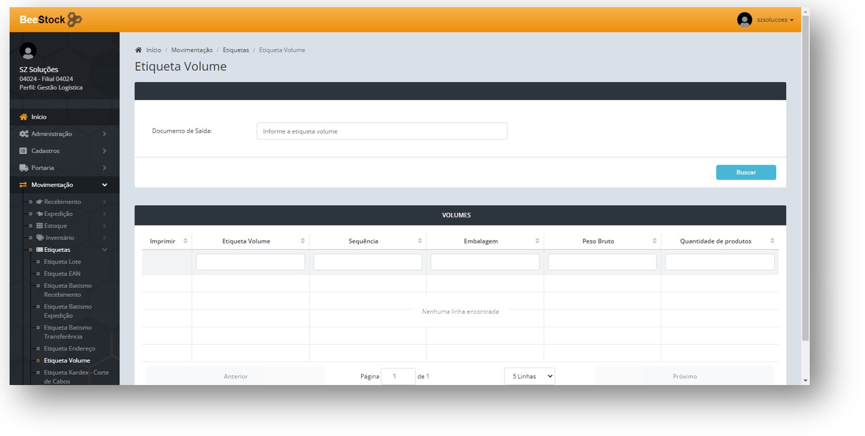
Task: Click the Buscar button
Action: click(745, 172)
